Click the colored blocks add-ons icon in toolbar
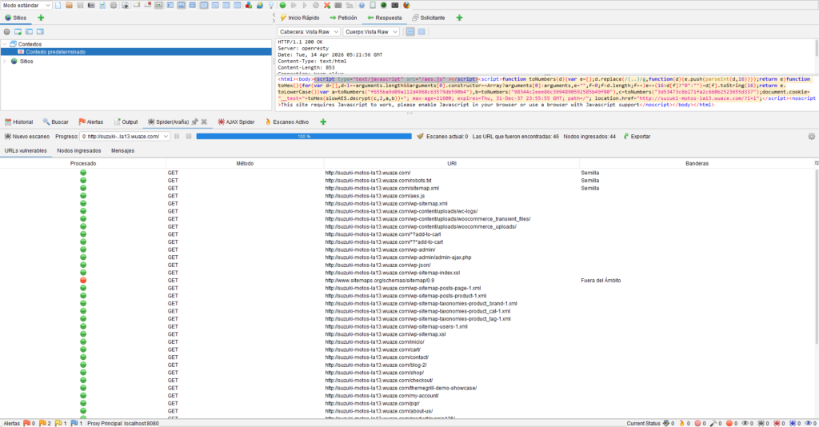The image size is (819, 427). (x=249, y=6)
